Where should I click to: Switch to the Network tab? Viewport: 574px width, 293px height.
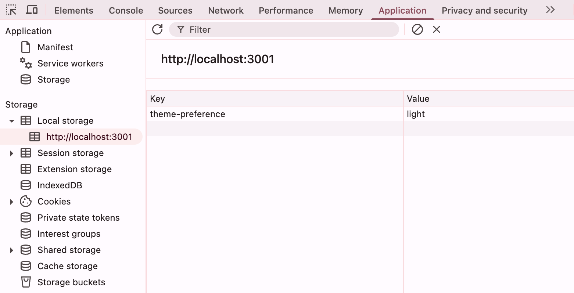point(226,11)
